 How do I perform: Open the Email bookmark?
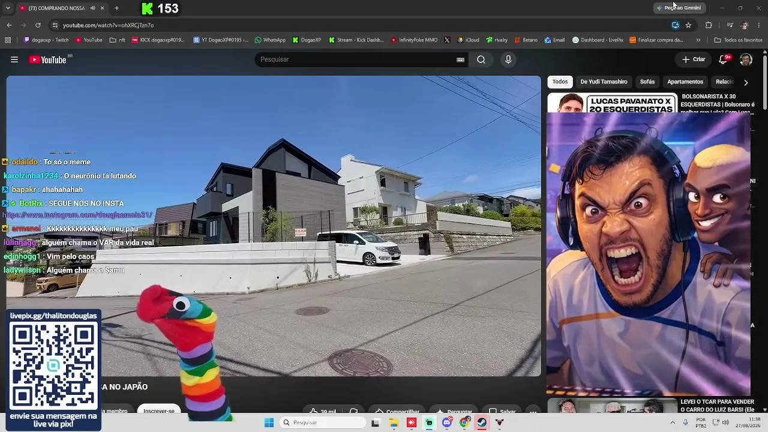pyautogui.click(x=555, y=40)
